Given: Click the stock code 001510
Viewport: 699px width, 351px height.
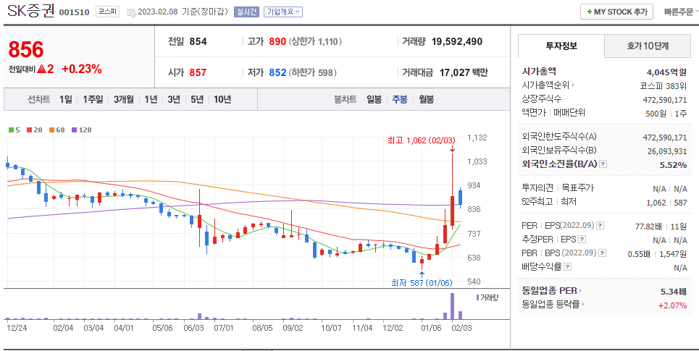Looking at the screenshot, I should [74, 12].
